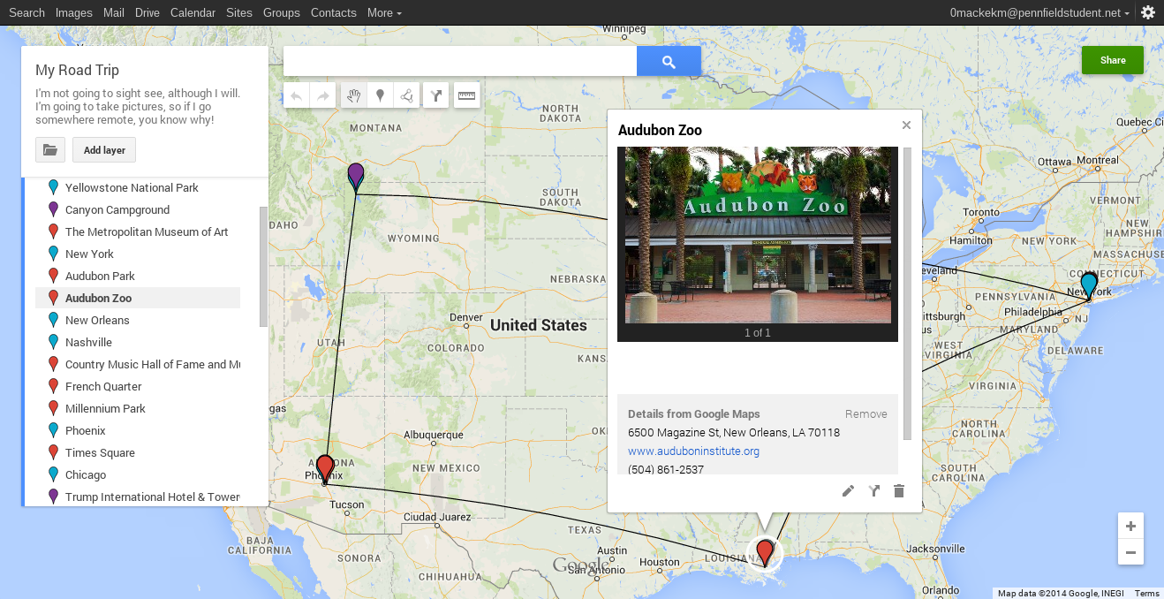Click the blue pin beside Yellowstone National Park

pos(54,187)
